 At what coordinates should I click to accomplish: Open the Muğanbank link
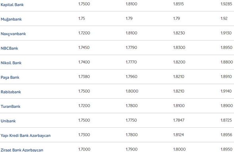coord(11,19)
